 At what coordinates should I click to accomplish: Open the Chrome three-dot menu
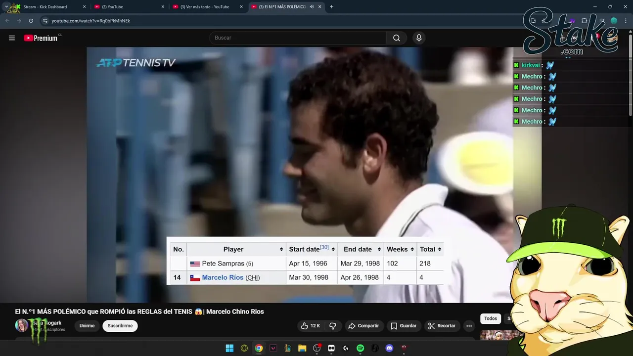626,21
